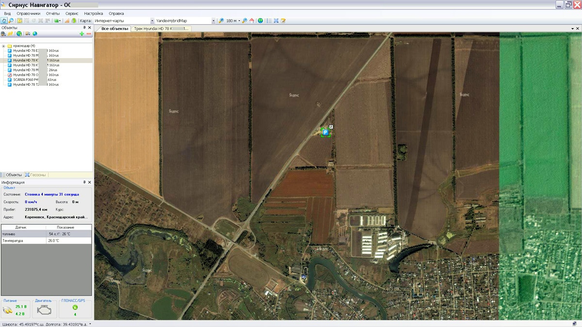The image size is (582, 327).
Task: Click the parking marker on the map
Action: (325, 132)
